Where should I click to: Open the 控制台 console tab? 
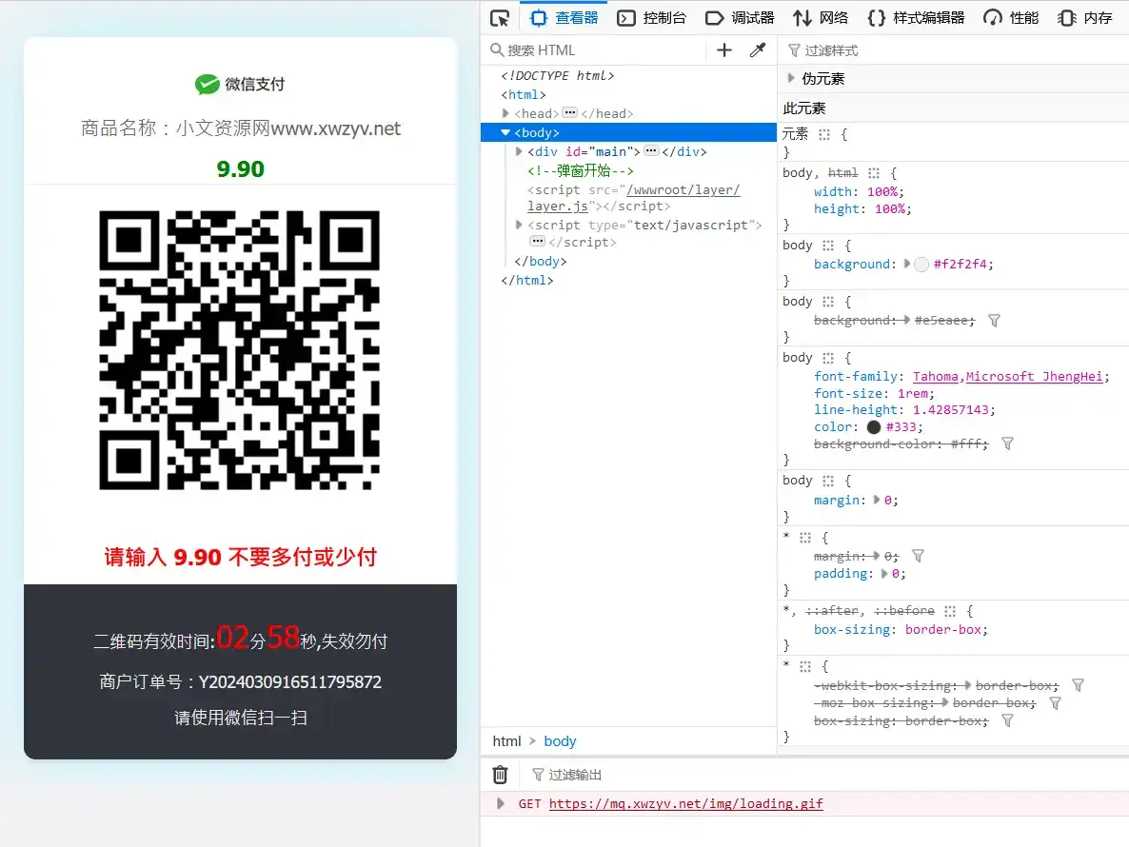(x=652, y=18)
